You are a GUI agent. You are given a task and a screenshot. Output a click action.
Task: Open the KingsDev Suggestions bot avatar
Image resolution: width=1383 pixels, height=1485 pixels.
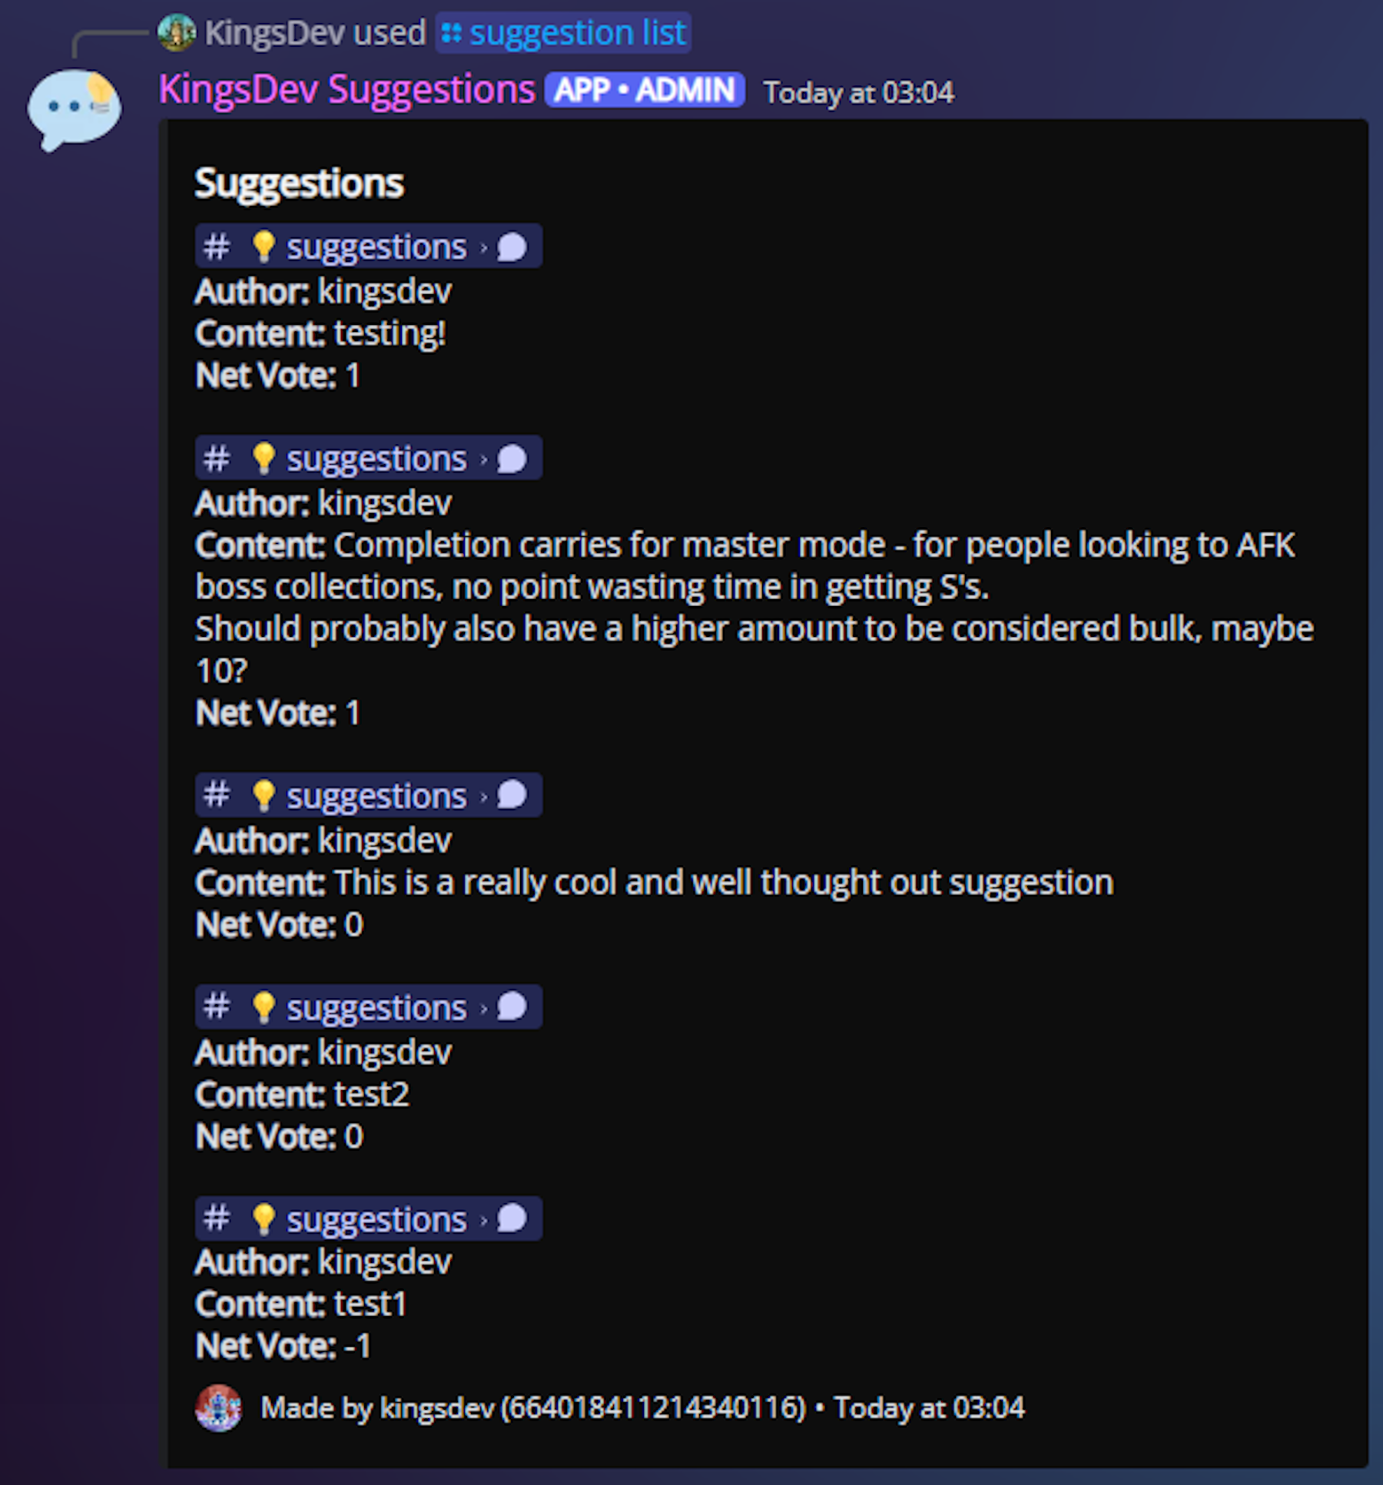coord(75,110)
